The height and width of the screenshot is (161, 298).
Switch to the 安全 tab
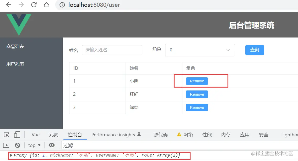pos(264,135)
